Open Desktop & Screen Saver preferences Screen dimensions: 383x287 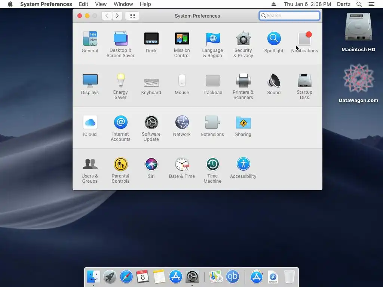point(120,44)
